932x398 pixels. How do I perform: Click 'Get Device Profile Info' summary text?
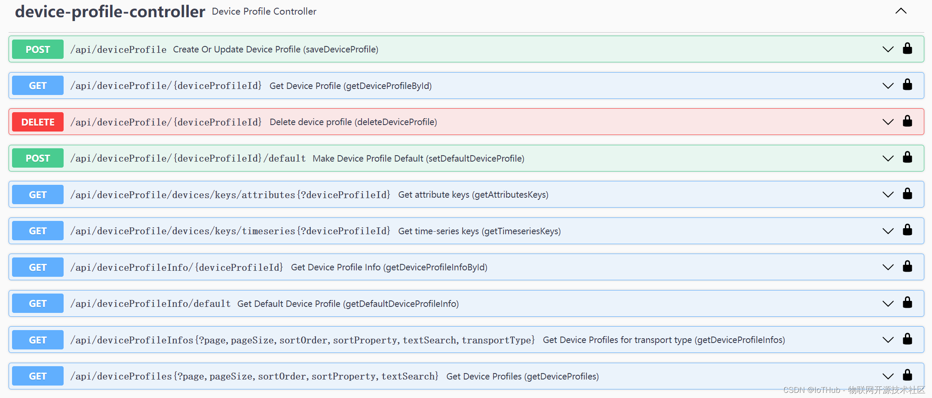389,267
